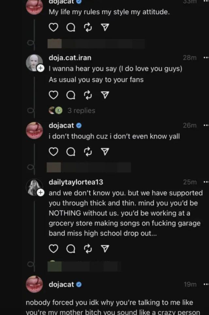Open more options for dailytaylortea13's post

tap(205, 182)
